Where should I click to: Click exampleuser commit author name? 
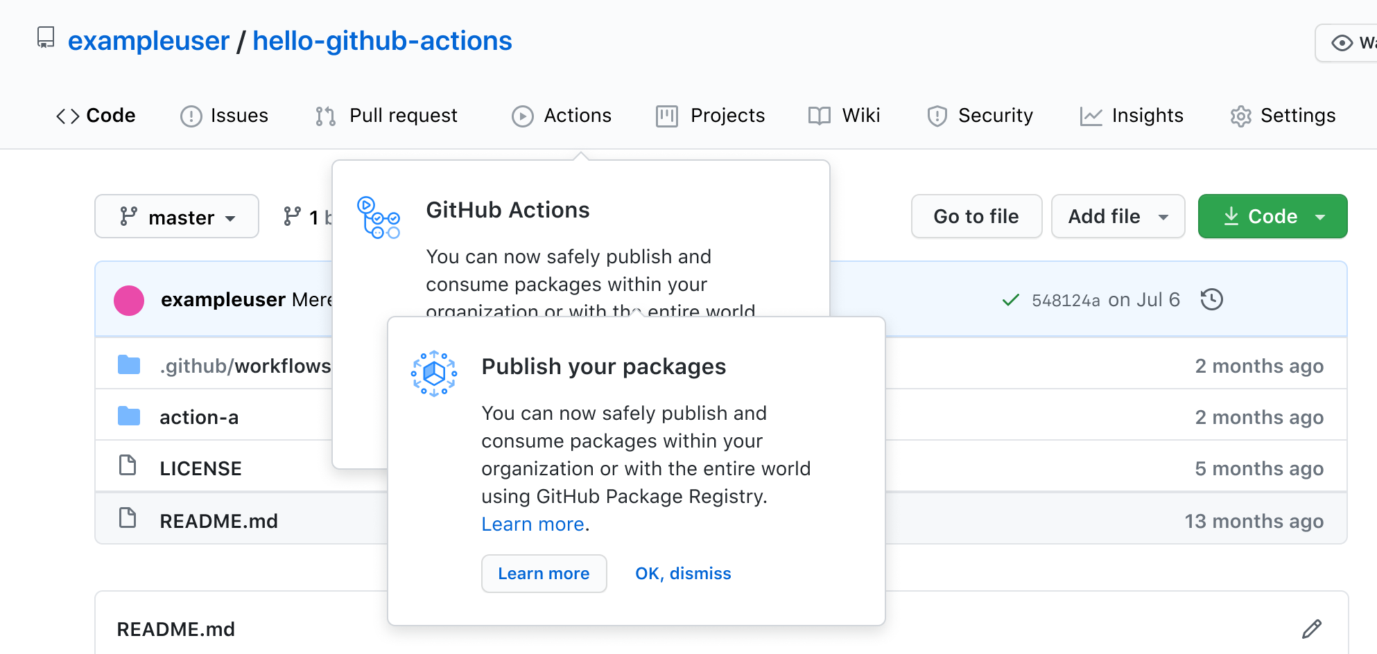pos(223,299)
